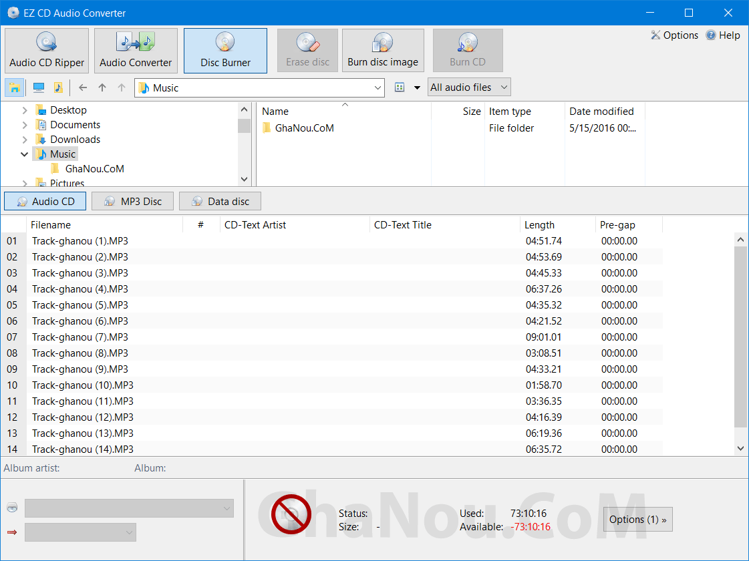Open Burn disc image tool
The height and width of the screenshot is (561, 749).
(383, 51)
